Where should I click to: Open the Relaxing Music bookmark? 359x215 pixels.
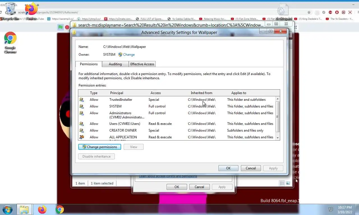click(213, 19)
